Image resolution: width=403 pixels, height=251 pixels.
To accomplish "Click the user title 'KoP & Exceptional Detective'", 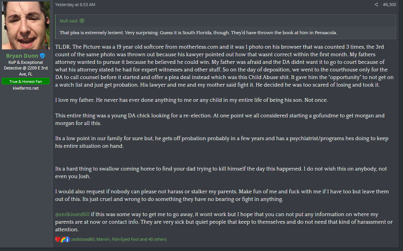I will [26, 65].
